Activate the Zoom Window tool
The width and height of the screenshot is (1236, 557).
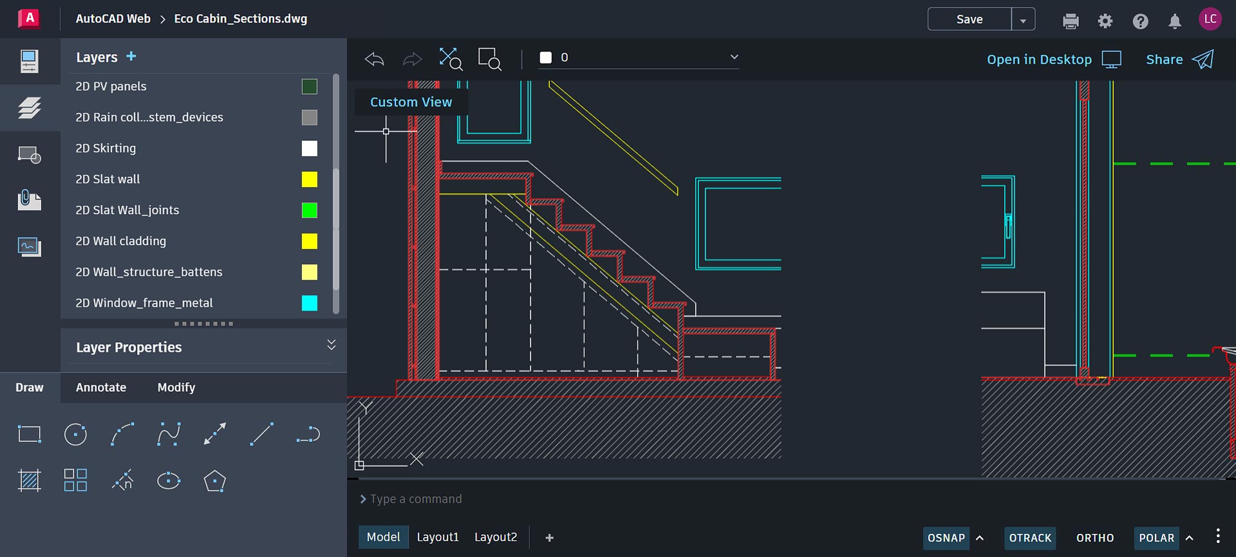(x=489, y=59)
